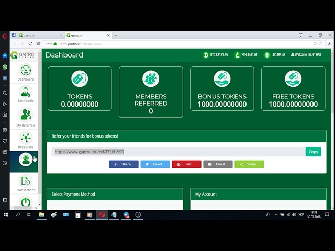Reload the page
Image resolution: width=335 pixels, height=251 pixels.
click(x=30, y=43)
